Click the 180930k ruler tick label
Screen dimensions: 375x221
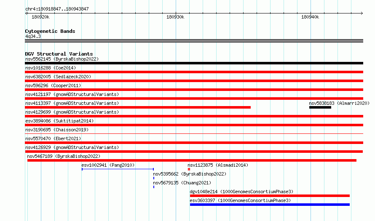[175, 17]
